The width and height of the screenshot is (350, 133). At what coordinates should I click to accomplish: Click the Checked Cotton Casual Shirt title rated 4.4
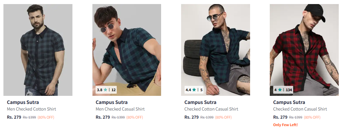tap(211, 109)
